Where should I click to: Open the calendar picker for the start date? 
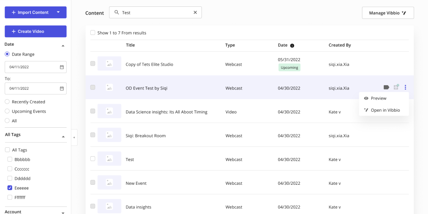point(62,67)
